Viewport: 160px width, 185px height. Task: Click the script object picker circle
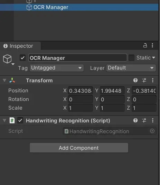(x=152, y=131)
